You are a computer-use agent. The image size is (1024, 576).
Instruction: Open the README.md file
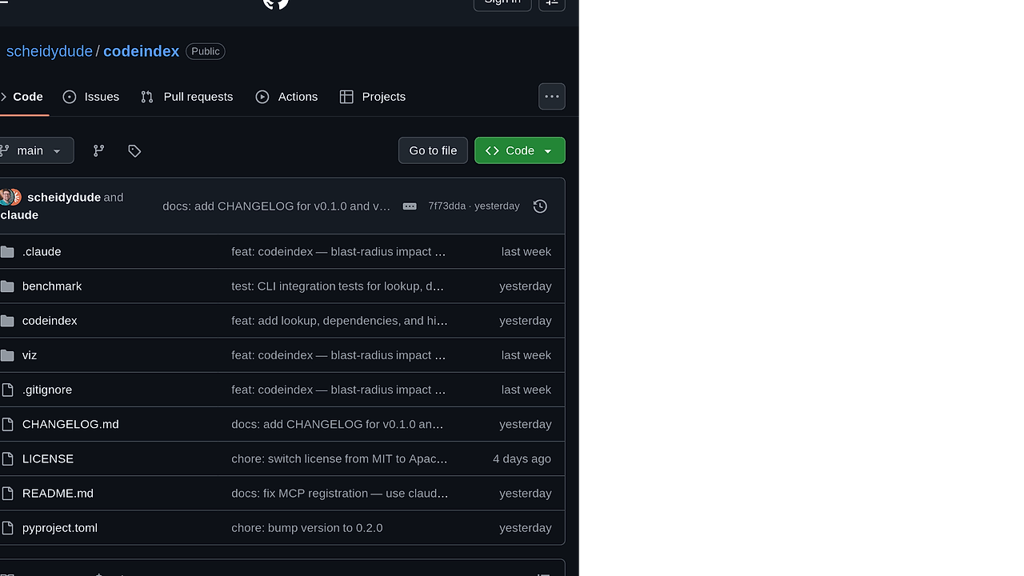click(58, 493)
